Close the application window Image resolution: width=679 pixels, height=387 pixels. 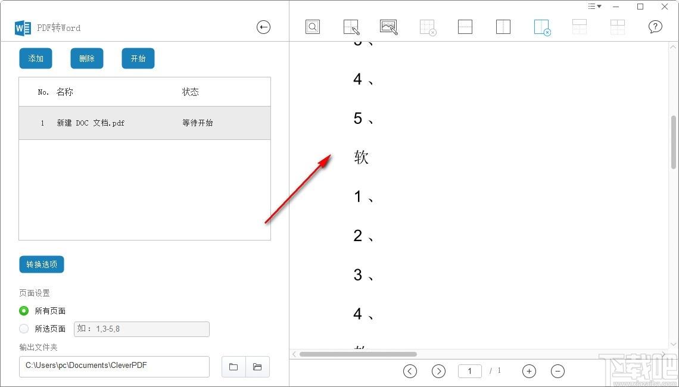pyautogui.click(x=664, y=7)
